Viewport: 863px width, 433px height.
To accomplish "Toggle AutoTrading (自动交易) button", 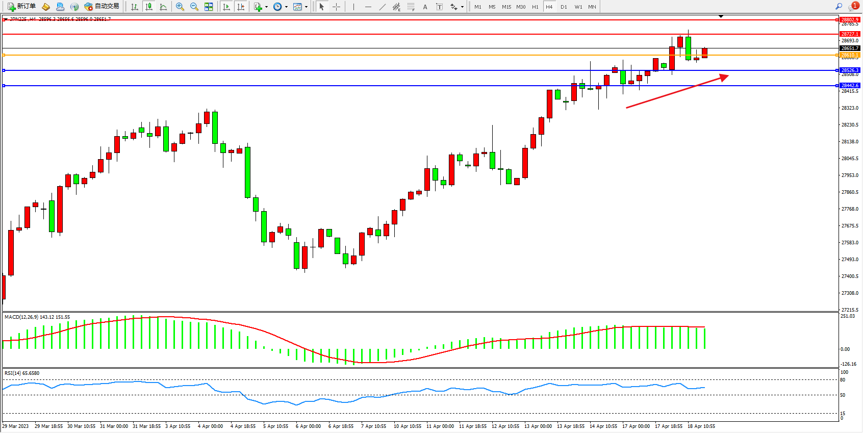I will [102, 7].
